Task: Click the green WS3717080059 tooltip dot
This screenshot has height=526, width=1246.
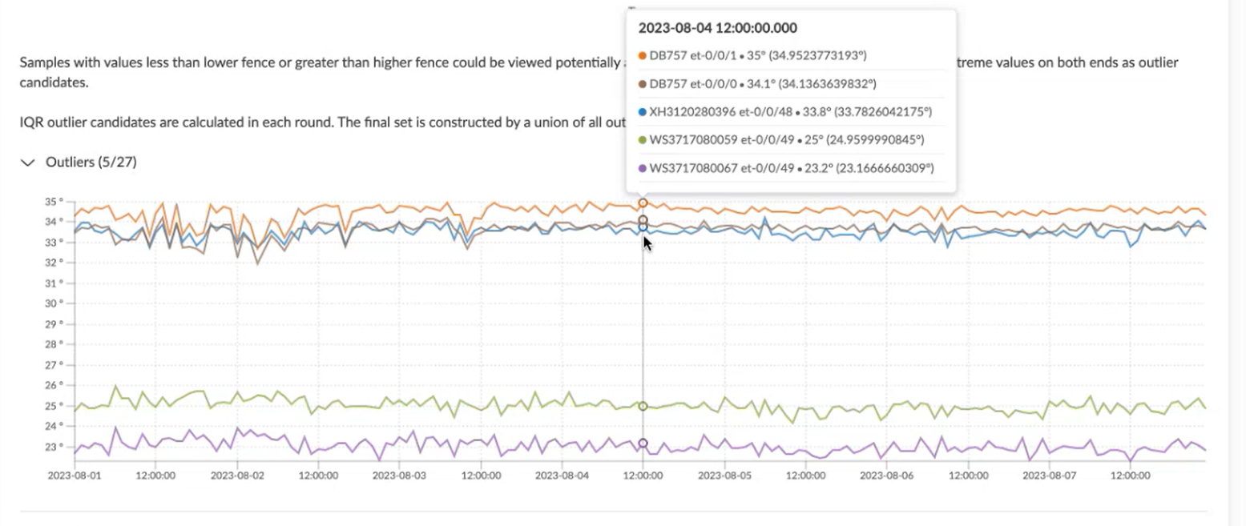Action: tap(643, 140)
